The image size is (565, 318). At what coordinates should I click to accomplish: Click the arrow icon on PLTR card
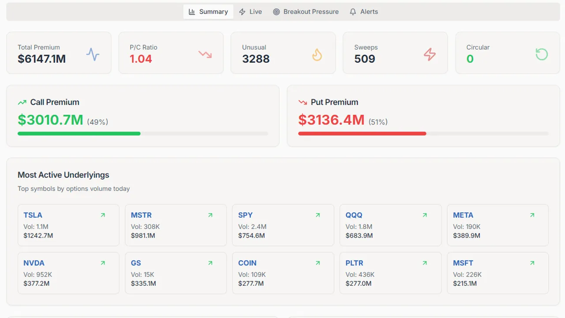click(x=425, y=263)
